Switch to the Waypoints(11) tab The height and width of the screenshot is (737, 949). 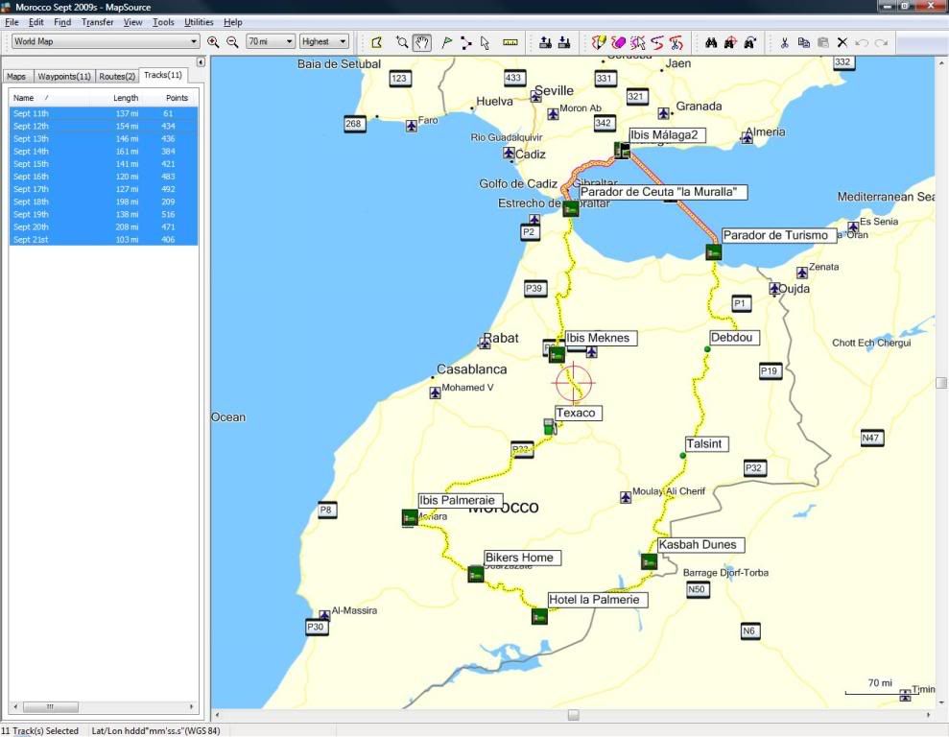[64, 76]
